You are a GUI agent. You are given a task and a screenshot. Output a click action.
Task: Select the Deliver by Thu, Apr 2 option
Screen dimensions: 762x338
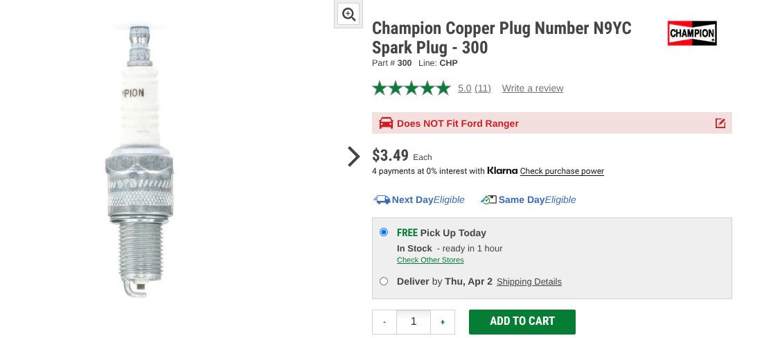[x=384, y=281]
